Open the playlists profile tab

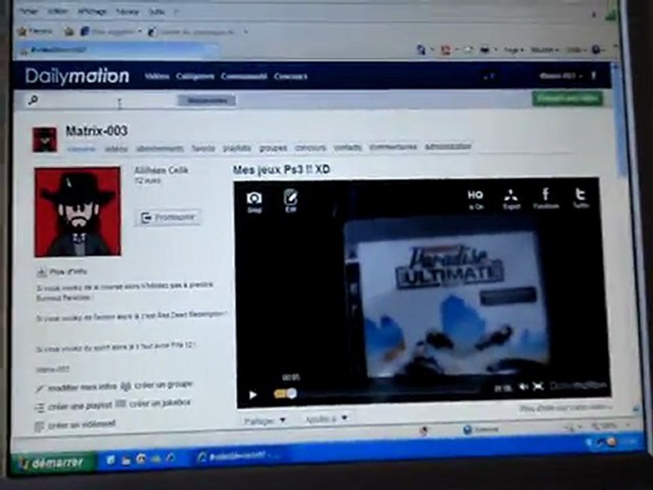tap(237, 148)
